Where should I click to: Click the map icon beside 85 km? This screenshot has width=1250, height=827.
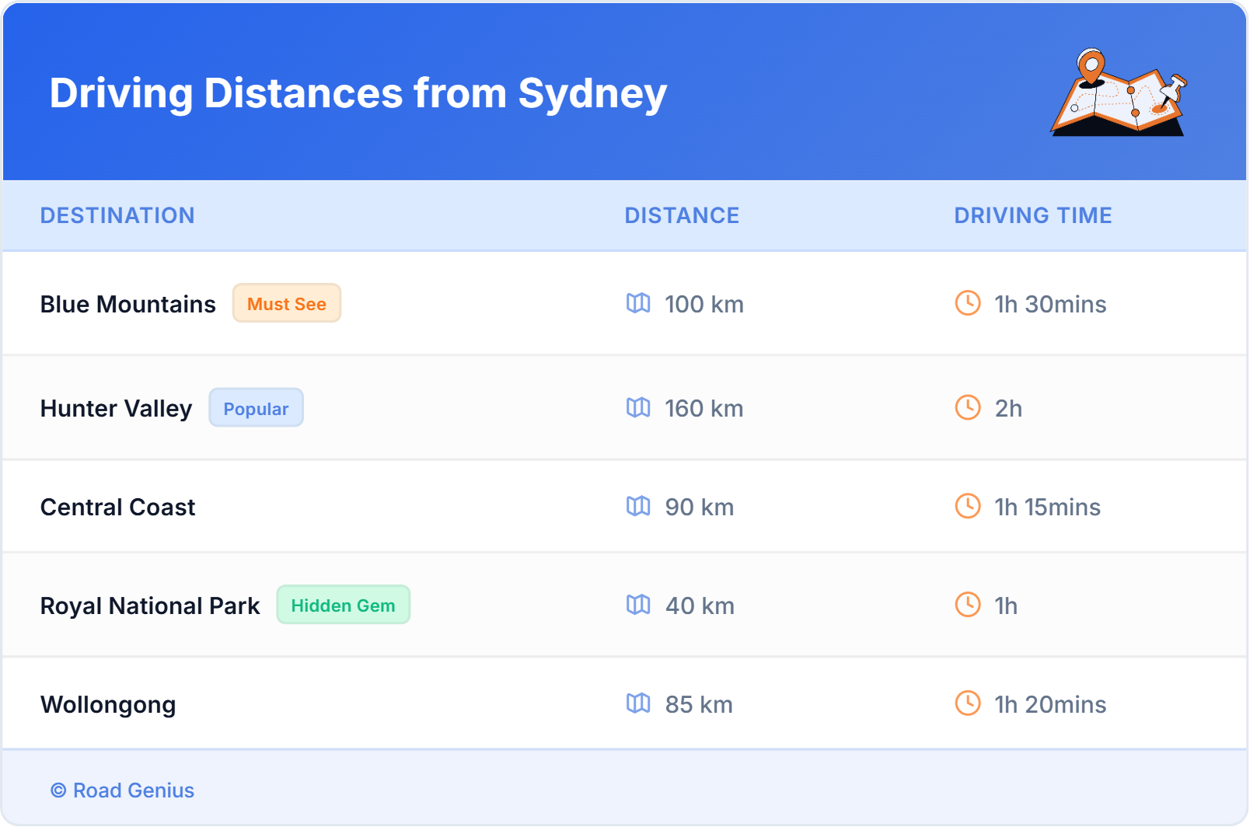pos(638,703)
